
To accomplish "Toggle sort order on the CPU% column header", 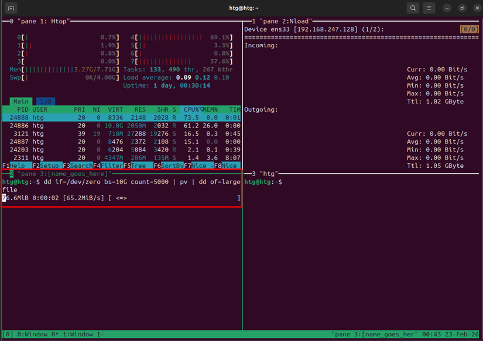I will tap(191, 109).
